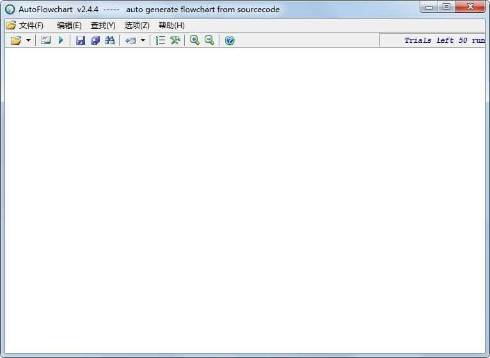Open the 选项(Z) menu

pyautogui.click(x=137, y=26)
